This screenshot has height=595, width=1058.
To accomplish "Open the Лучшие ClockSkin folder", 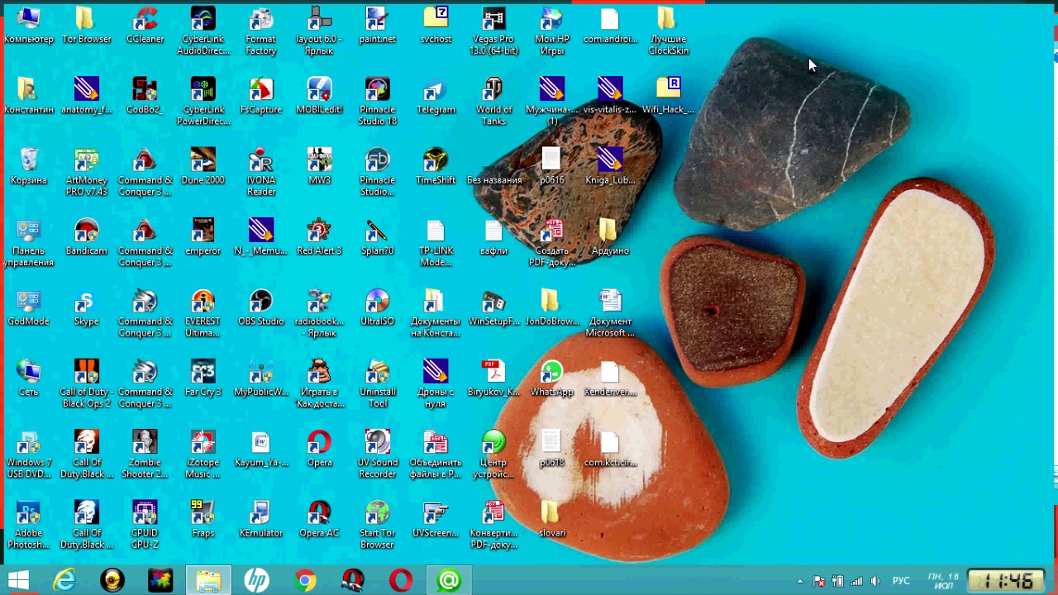I will (668, 31).
